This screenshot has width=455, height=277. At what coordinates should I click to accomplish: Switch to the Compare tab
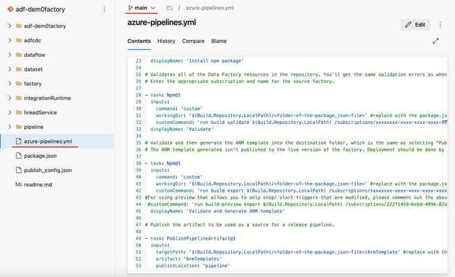tap(194, 41)
